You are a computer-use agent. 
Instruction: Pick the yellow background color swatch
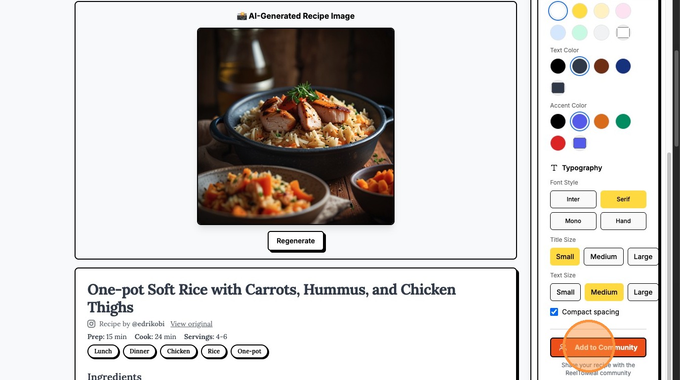(x=580, y=11)
